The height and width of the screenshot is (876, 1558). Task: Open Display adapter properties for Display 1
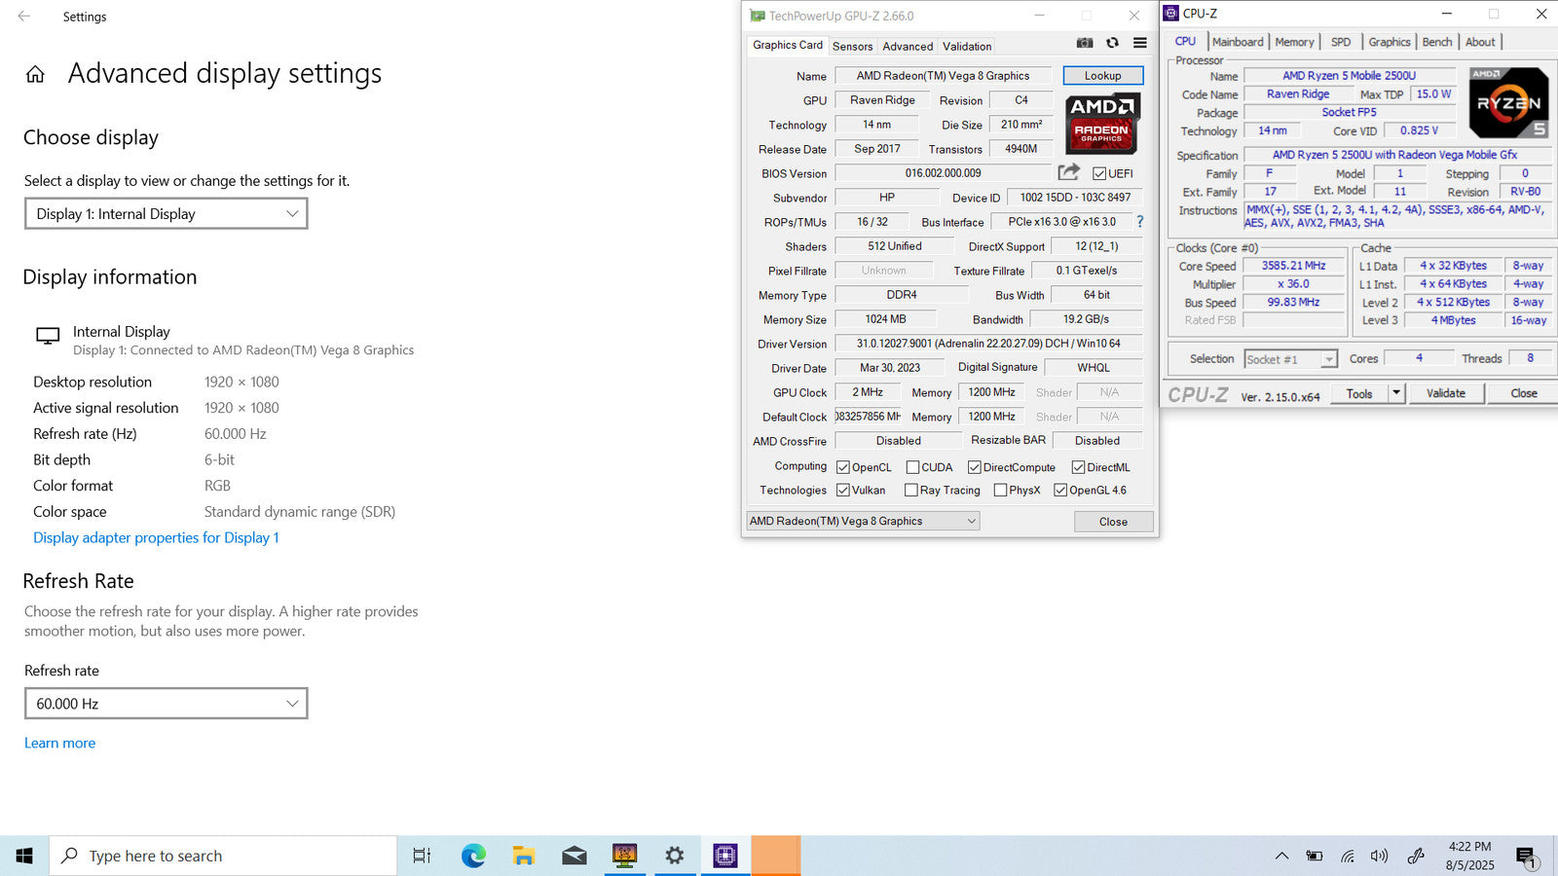(156, 537)
